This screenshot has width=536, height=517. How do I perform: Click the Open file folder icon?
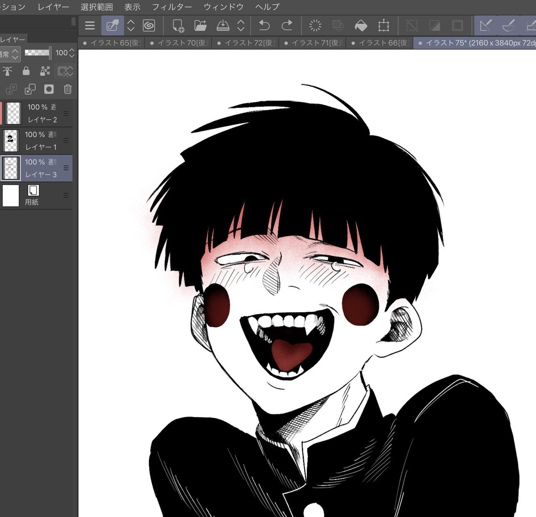(x=201, y=25)
